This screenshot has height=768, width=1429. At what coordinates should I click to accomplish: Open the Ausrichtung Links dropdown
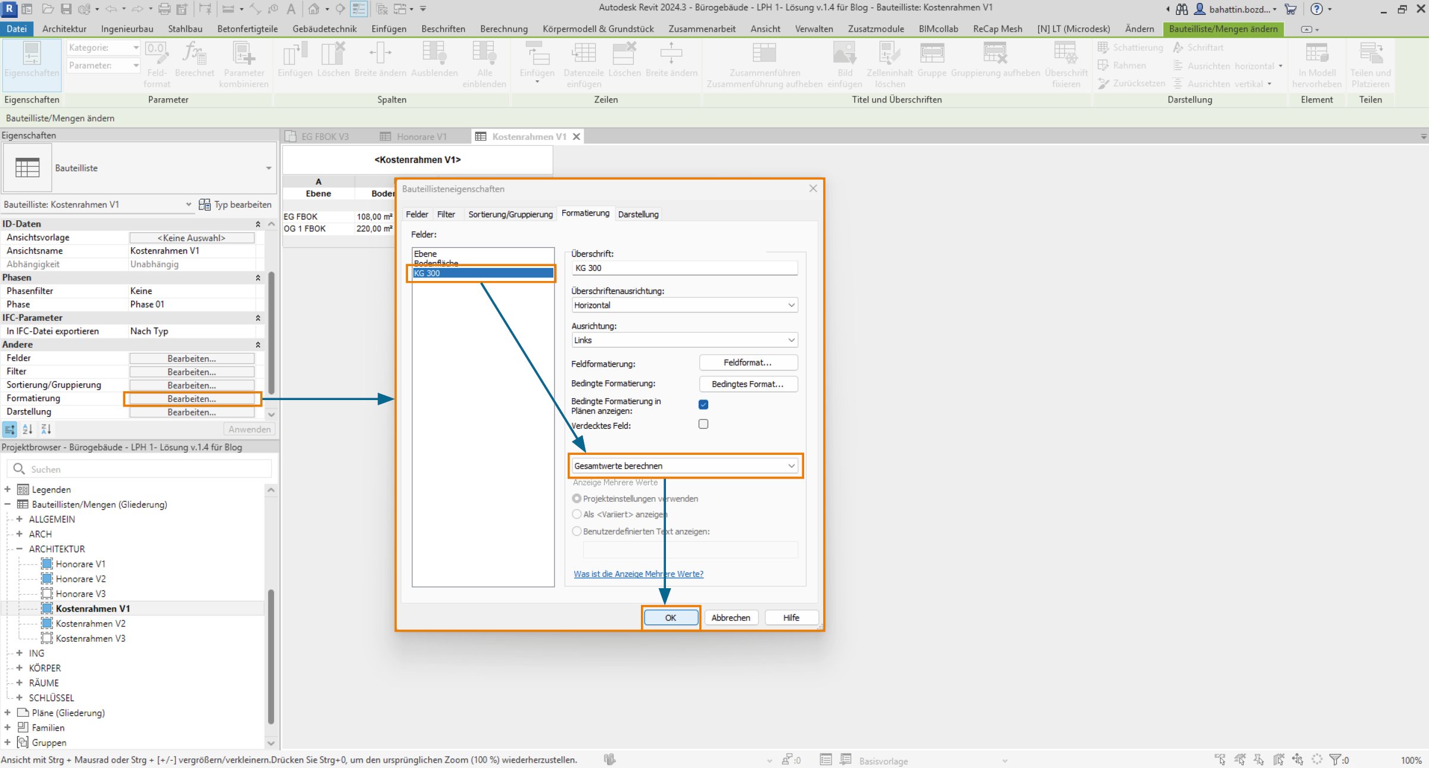pos(684,340)
